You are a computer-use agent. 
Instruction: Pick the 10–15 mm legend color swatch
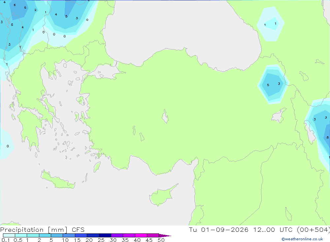[x=69, y=235]
